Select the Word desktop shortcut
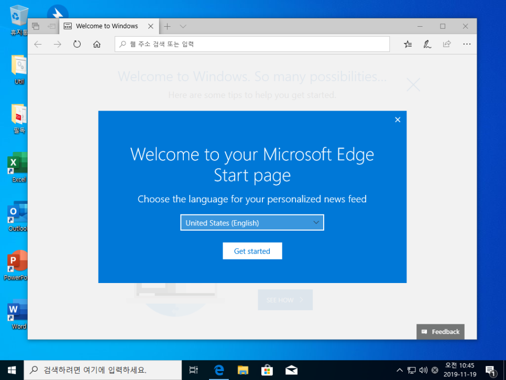The width and height of the screenshot is (506, 380). click(18, 314)
